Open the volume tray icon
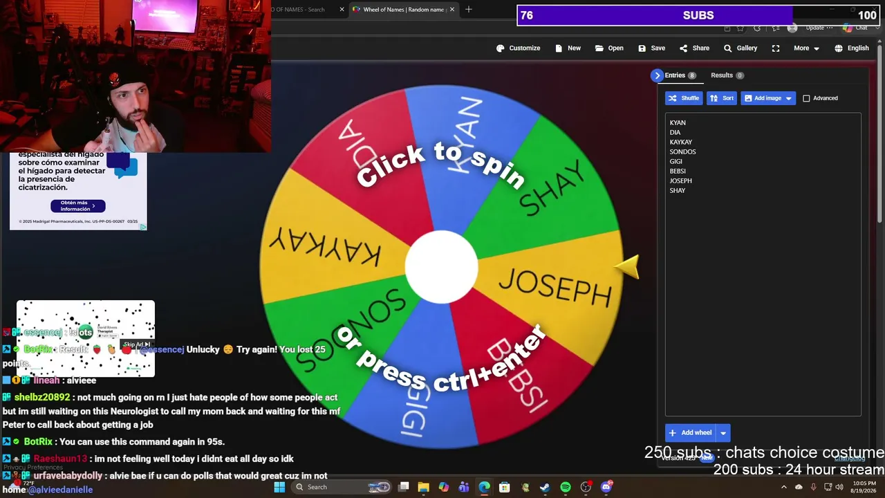885x498 pixels. click(x=839, y=487)
